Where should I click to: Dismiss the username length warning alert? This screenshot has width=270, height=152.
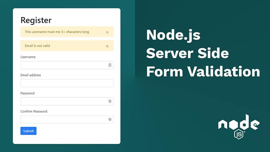pyautogui.click(x=107, y=32)
